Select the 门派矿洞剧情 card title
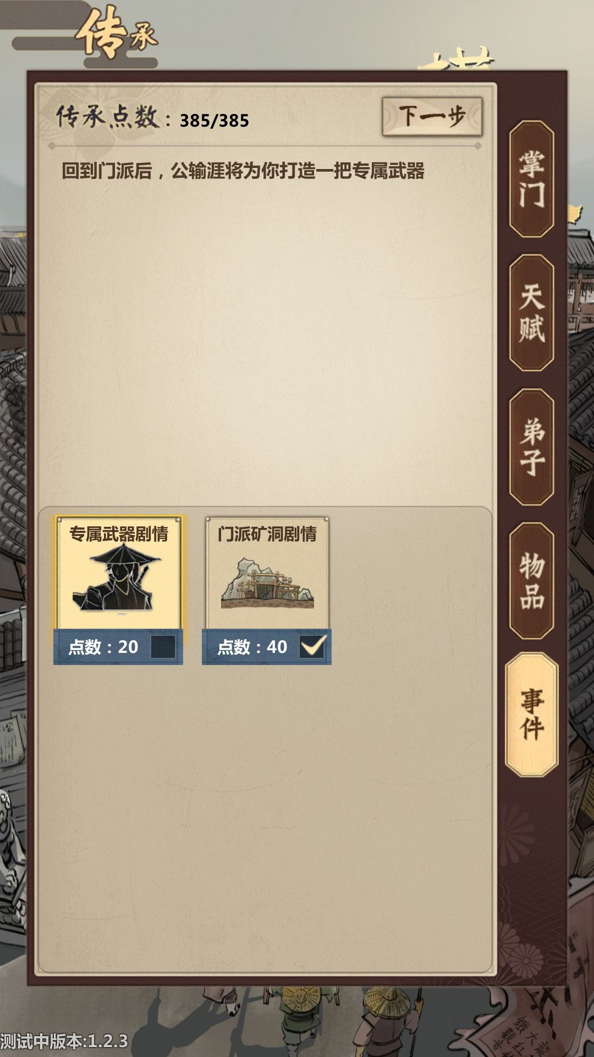Screen dimensions: 594x1057 click(267, 534)
